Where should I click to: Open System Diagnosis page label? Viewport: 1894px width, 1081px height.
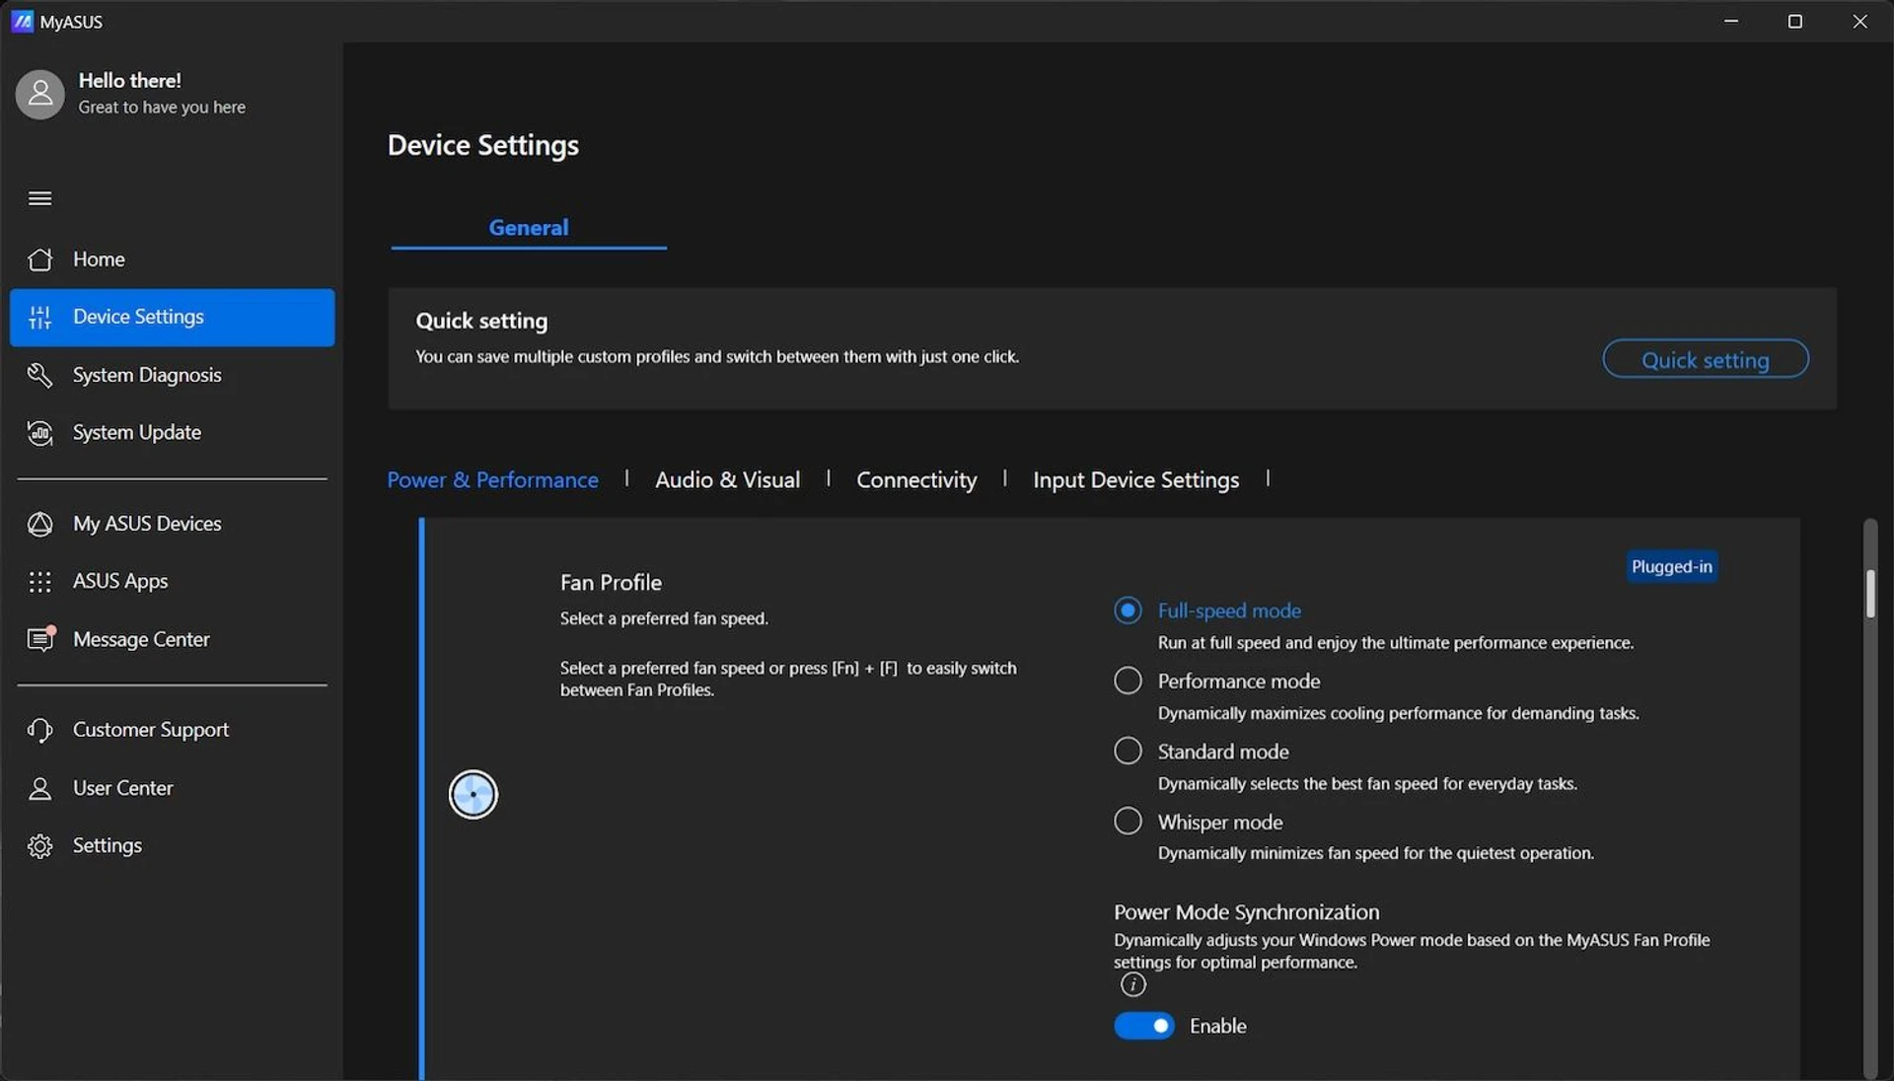click(x=147, y=375)
